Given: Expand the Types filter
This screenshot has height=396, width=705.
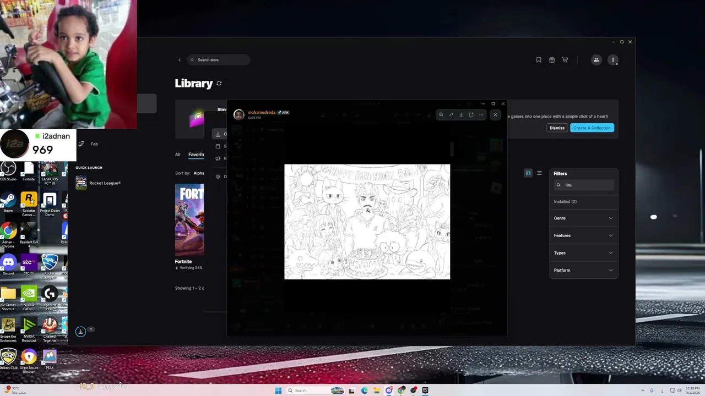Looking at the screenshot, I should pyautogui.click(x=583, y=253).
